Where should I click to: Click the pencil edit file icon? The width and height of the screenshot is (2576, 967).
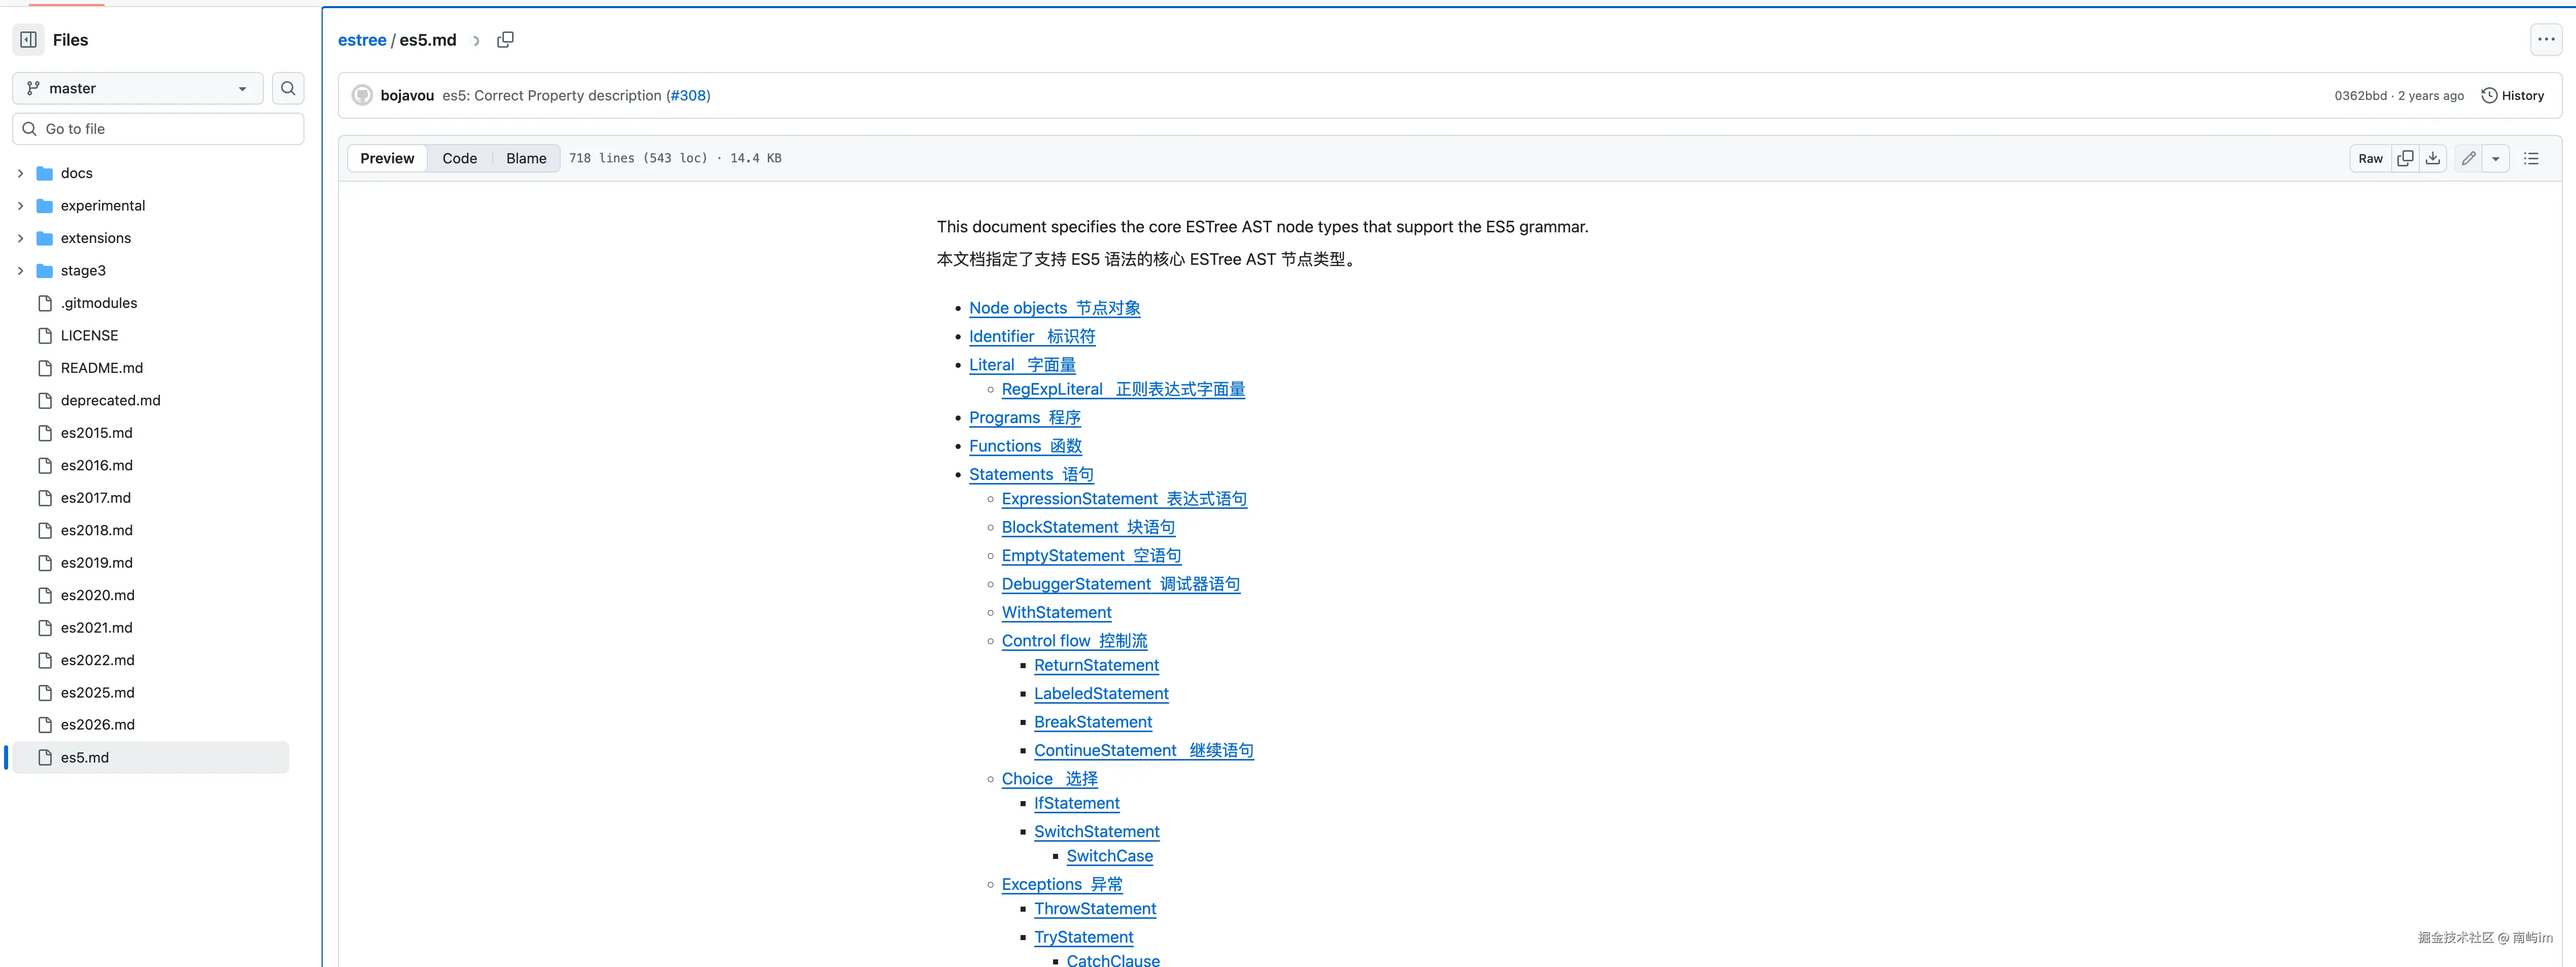pos(2468,158)
